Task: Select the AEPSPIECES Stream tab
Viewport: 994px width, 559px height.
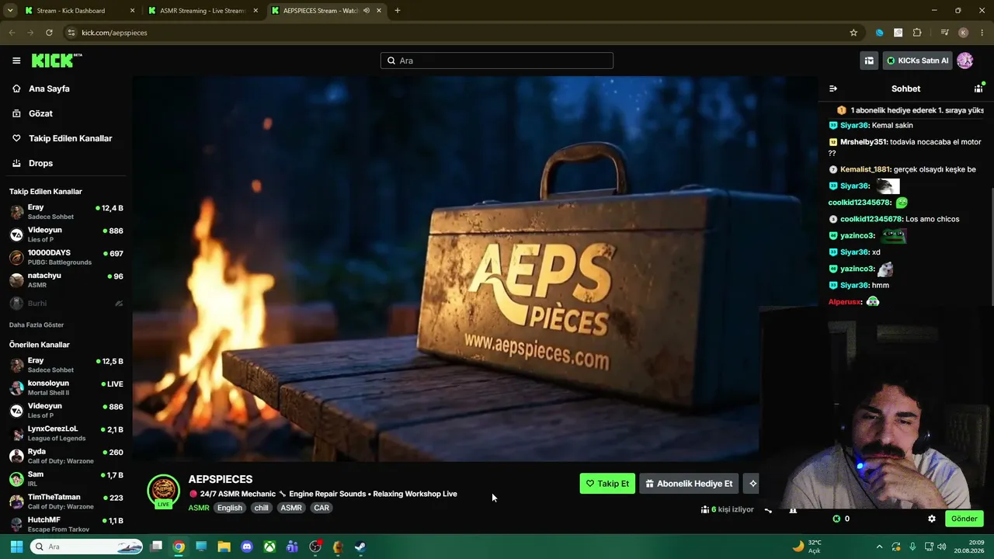Action: coord(326,11)
